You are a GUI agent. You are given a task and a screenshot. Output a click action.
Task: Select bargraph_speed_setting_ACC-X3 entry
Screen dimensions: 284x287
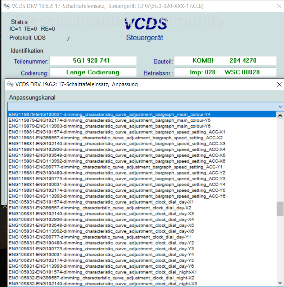[142, 144]
